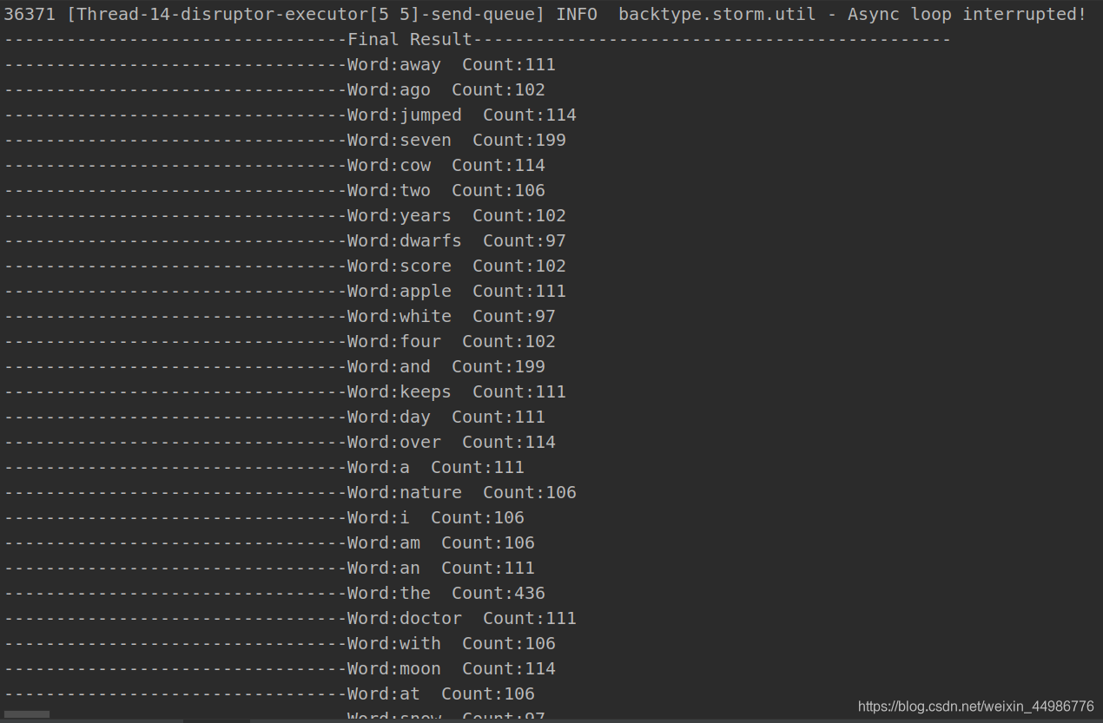
Task: Select the 'Word:at Count:106' row
Action: [x=268, y=693]
